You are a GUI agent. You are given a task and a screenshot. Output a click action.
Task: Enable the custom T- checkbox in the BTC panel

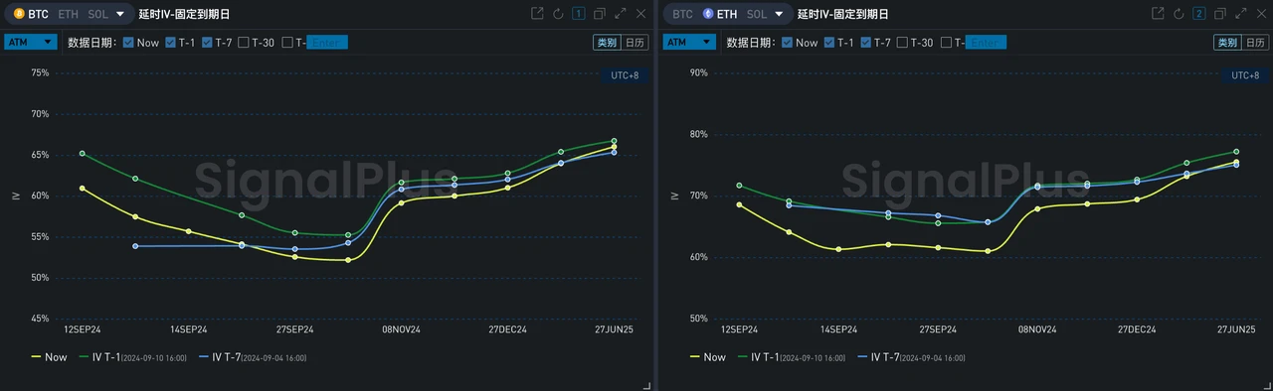coord(287,43)
